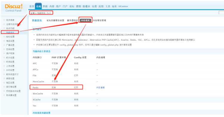Open 地区设置 in the sidebar

(10, 83)
